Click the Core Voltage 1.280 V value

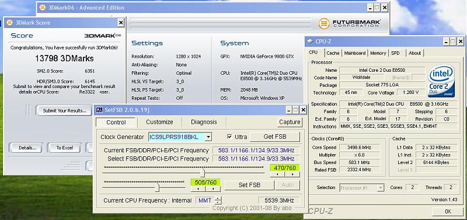click(x=411, y=93)
